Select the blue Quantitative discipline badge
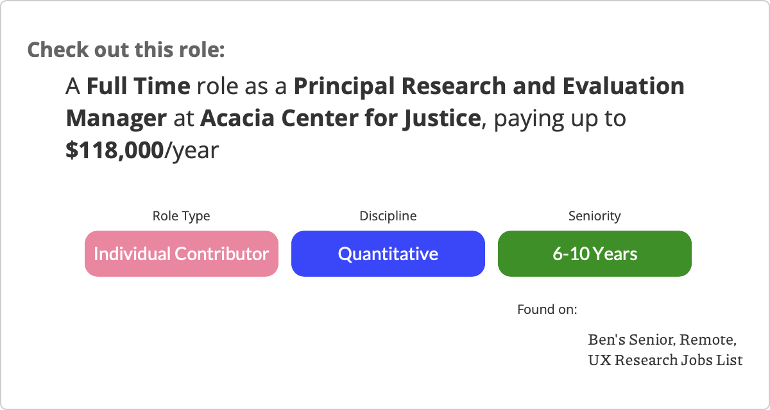Screen dimensions: 770x410 [388, 254]
